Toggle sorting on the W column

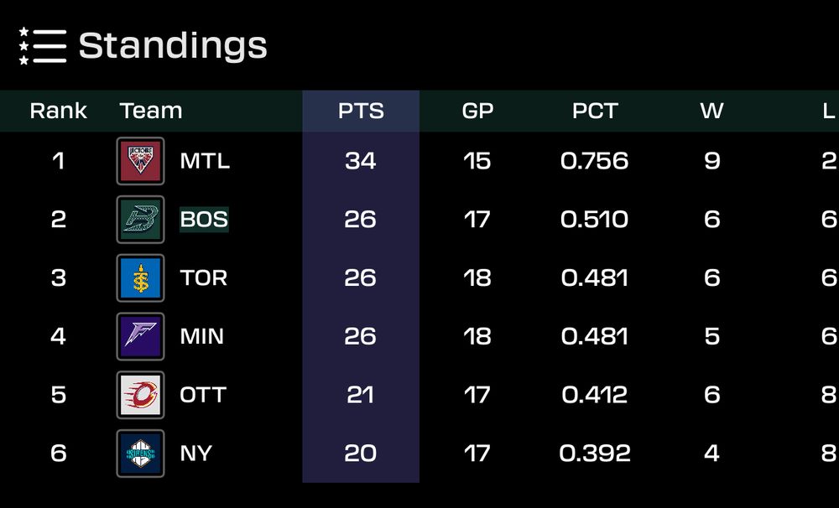point(712,110)
